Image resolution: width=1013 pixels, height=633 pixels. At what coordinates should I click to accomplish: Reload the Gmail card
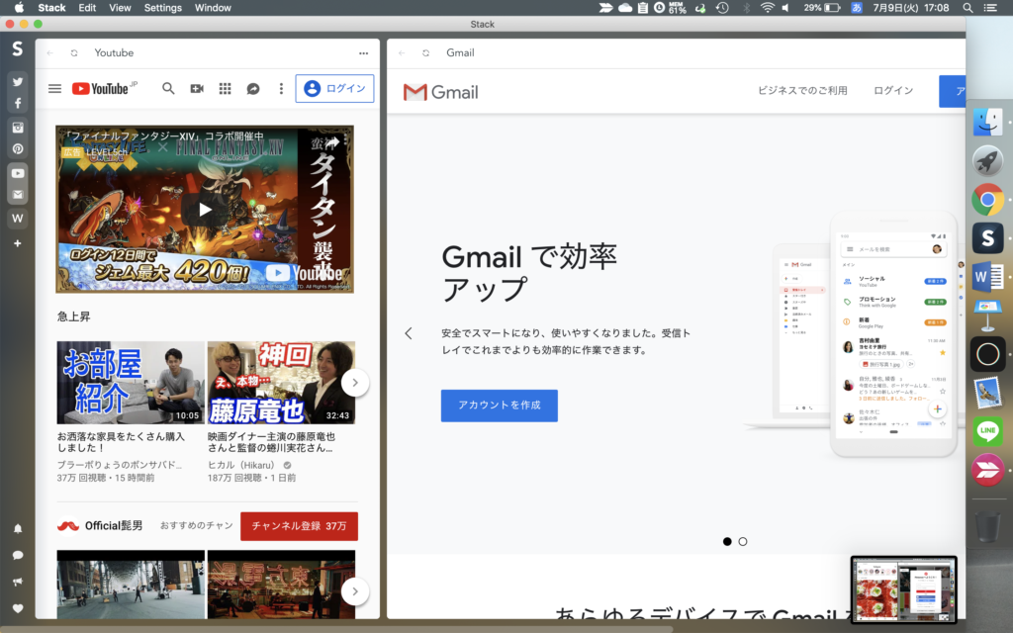click(425, 53)
